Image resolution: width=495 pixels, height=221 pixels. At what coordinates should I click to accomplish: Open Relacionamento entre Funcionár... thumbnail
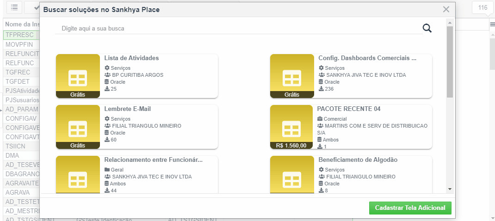pos(78,175)
